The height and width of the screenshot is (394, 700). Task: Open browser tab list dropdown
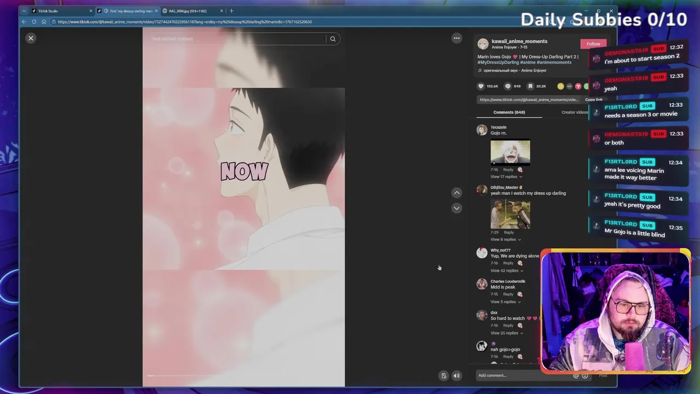point(24,11)
